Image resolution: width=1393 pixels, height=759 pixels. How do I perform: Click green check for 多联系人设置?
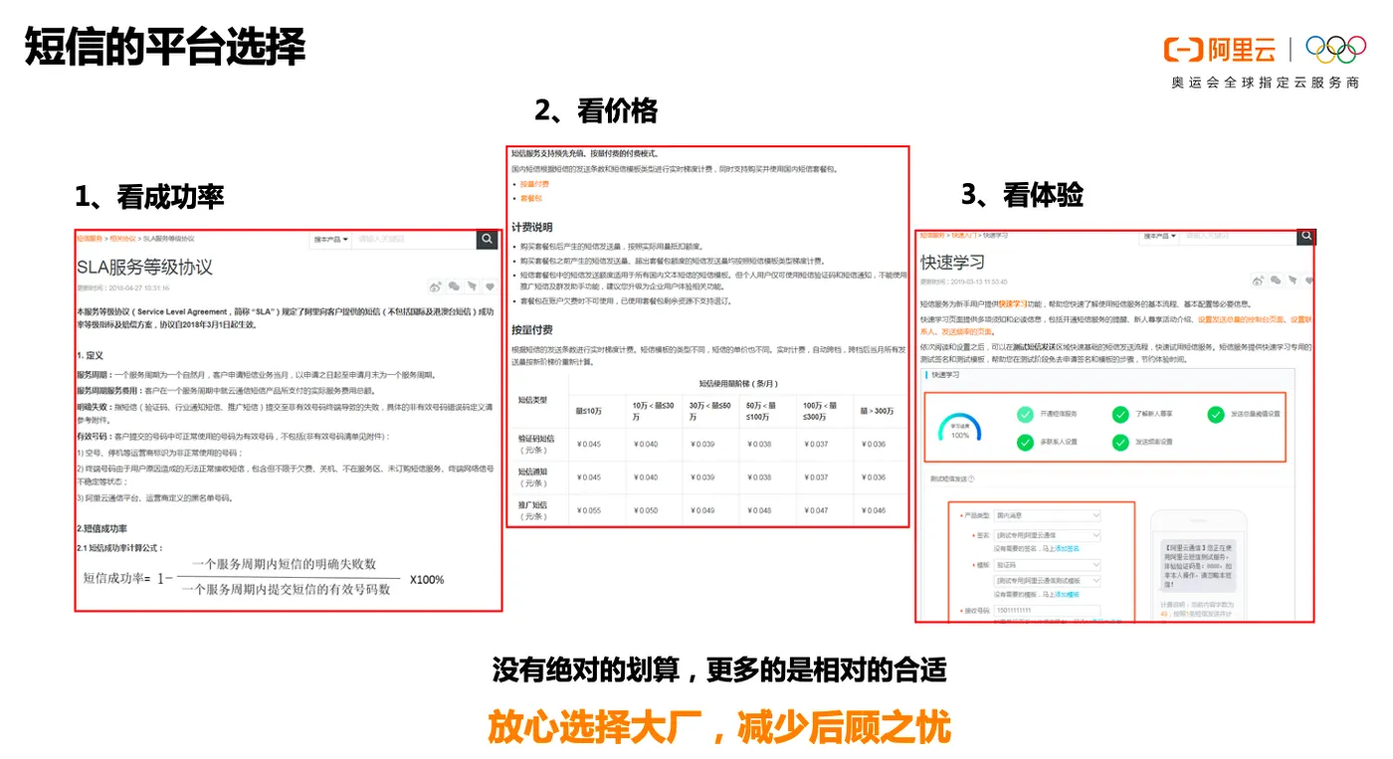click(x=1025, y=442)
